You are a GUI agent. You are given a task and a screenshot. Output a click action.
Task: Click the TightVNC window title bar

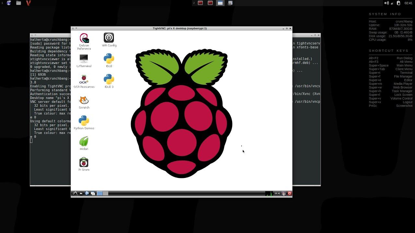pyautogui.click(x=180, y=28)
